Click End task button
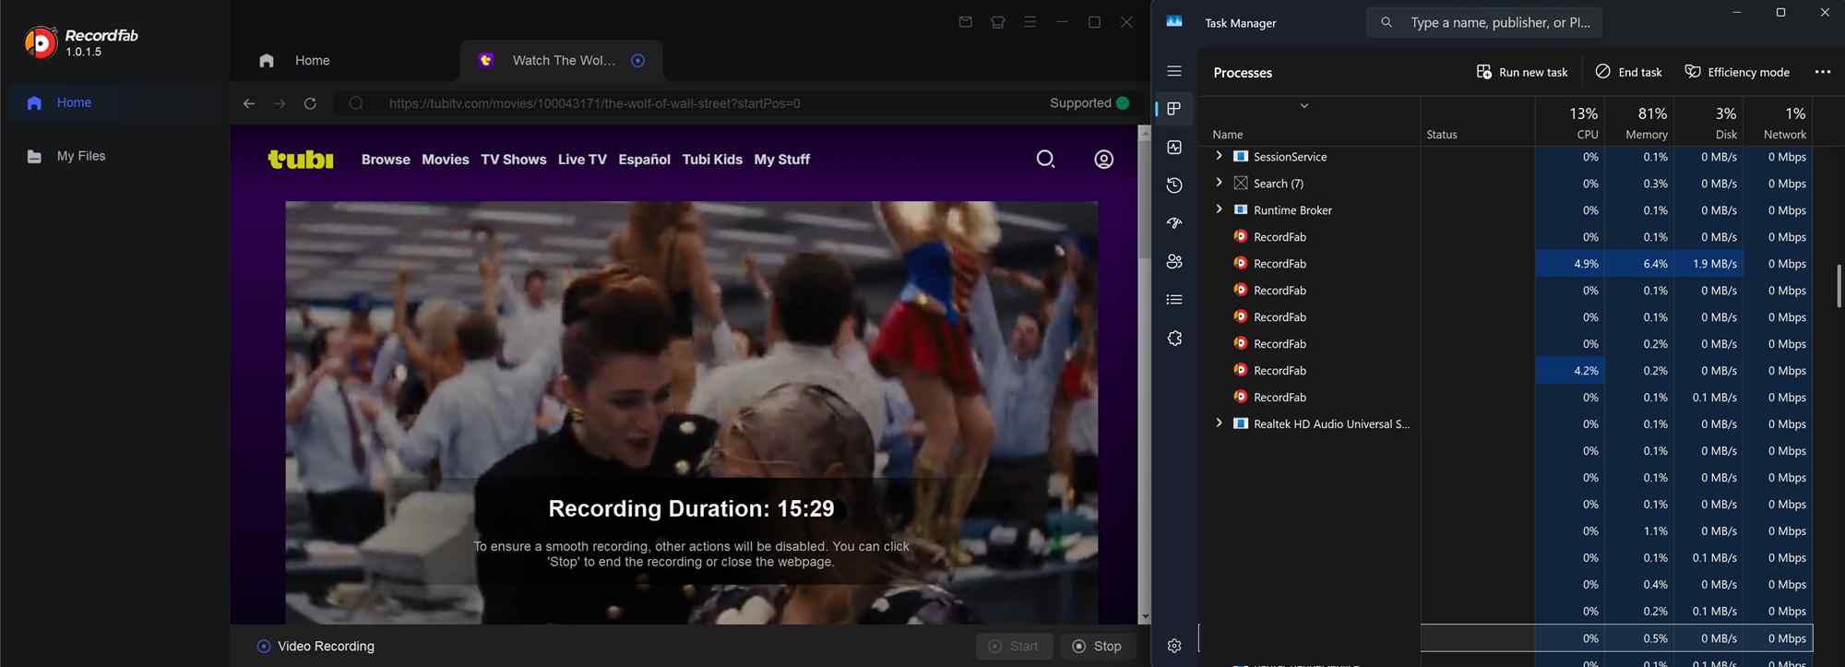The height and width of the screenshot is (667, 1845). click(x=1629, y=72)
